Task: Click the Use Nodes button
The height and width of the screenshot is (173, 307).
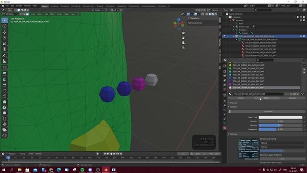Action: 268,111
